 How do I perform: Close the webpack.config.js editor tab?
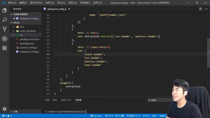[x=69, y=9]
